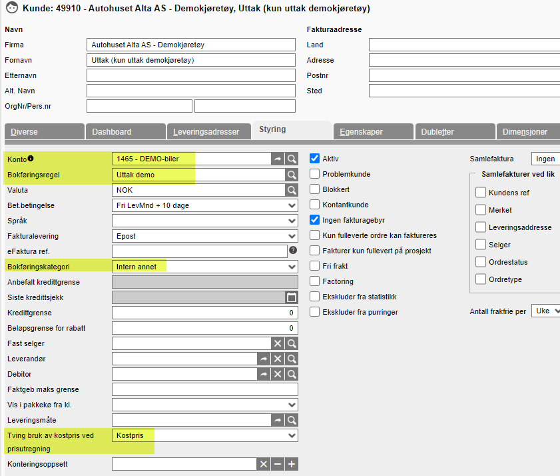Enable Ekskluder fra statistikk
The image size is (560, 476).
tap(314, 297)
